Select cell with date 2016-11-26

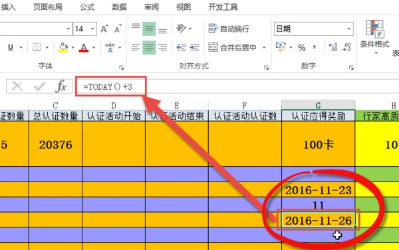[318, 220]
